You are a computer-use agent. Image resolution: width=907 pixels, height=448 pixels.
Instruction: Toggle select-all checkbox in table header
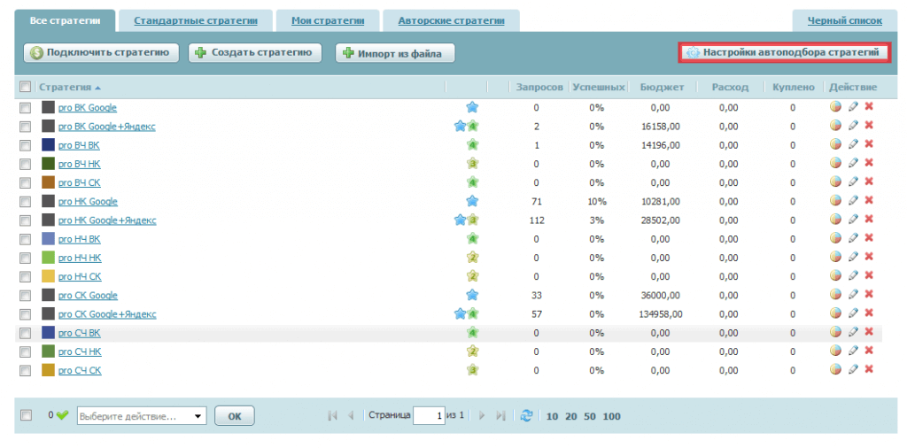coord(25,87)
